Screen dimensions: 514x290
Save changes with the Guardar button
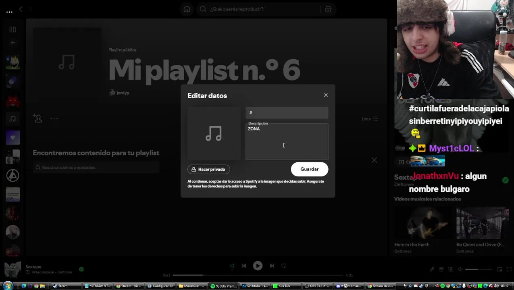tap(310, 169)
